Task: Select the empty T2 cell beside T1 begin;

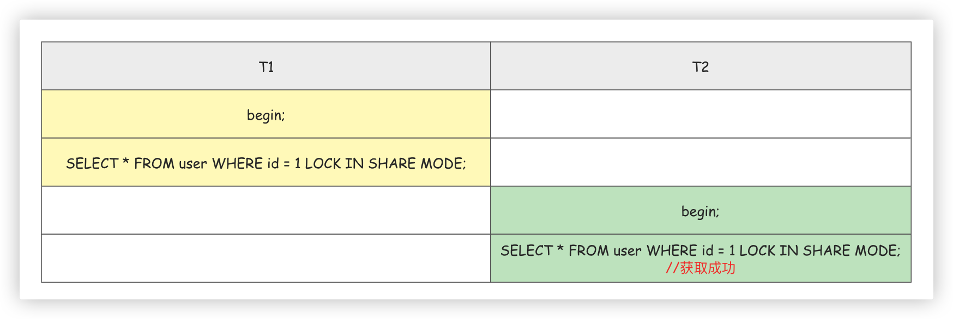Action: (701, 114)
